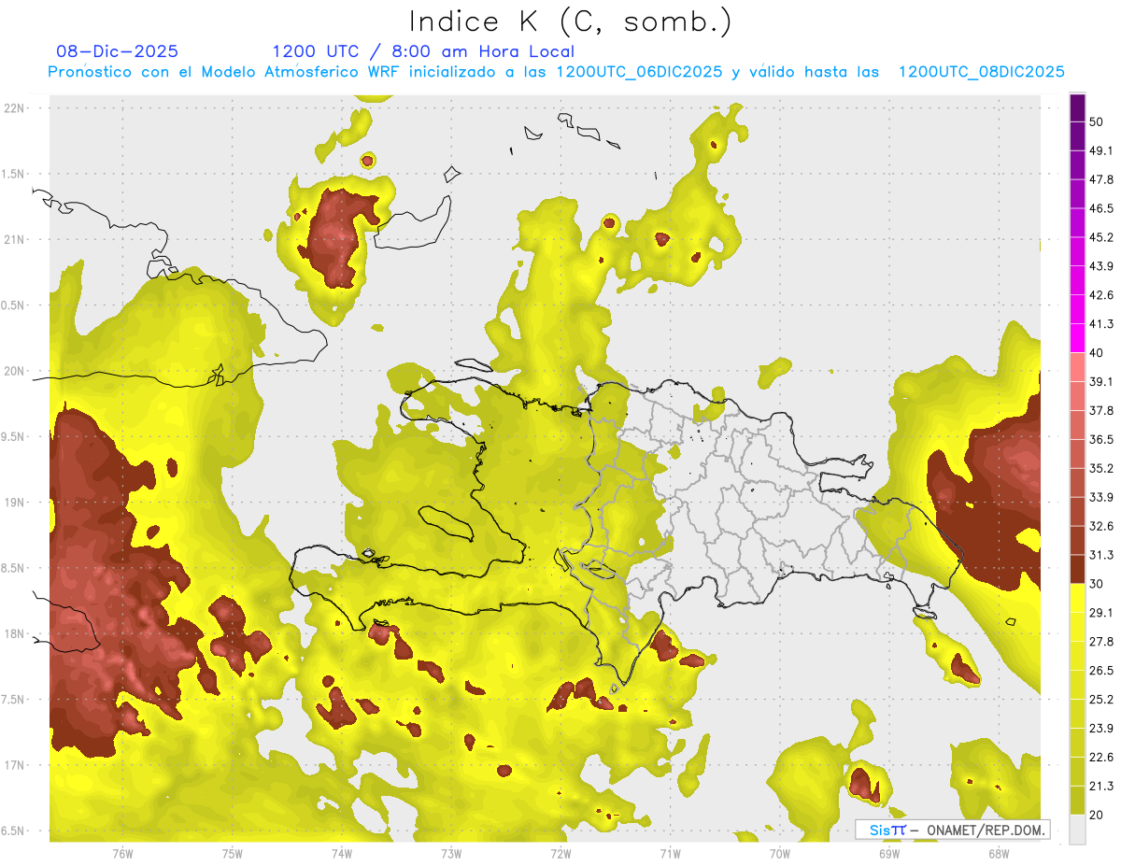Click the '71W' longitude label
Viewport: 1121px width, 866px height.
coord(670,854)
